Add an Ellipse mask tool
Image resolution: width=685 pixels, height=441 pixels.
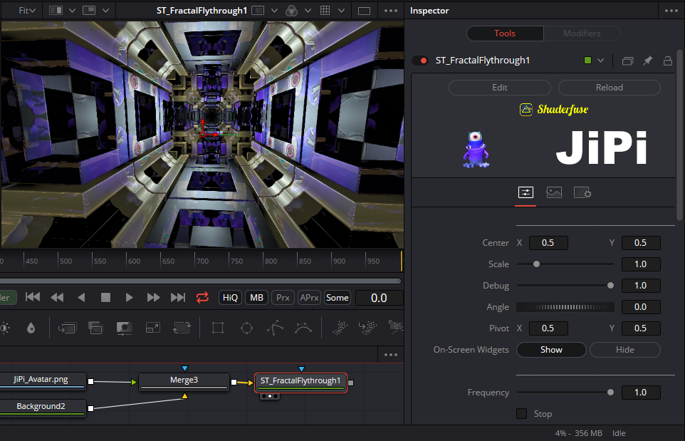tap(246, 327)
